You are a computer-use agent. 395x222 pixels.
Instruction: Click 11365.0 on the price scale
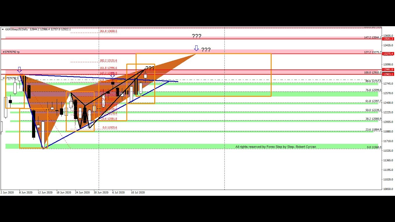coord(388,160)
